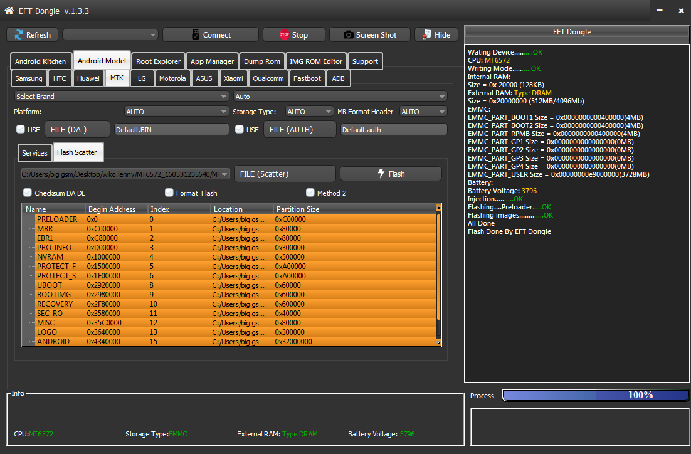Select the ADB tab

pyautogui.click(x=338, y=78)
